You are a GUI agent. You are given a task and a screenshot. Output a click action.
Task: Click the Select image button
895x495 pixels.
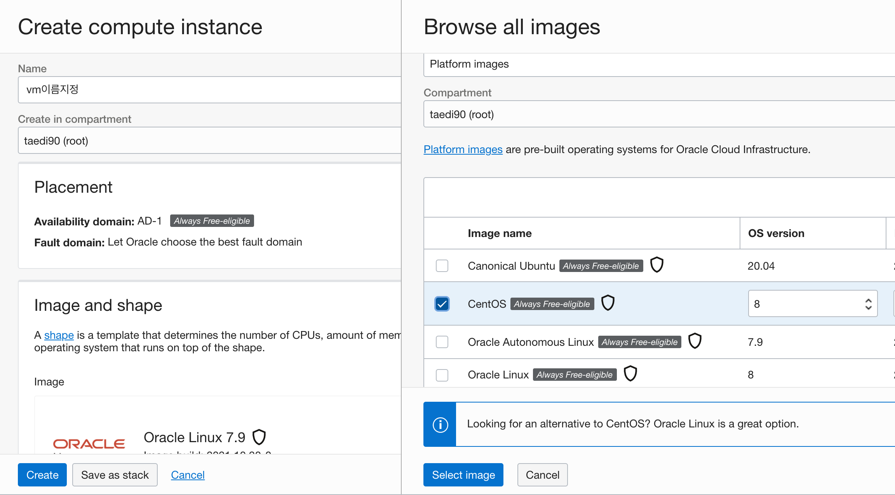coord(464,475)
